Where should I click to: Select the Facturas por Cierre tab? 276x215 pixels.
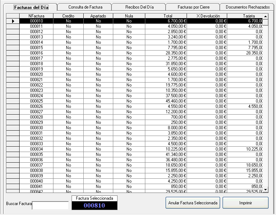[193, 7]
